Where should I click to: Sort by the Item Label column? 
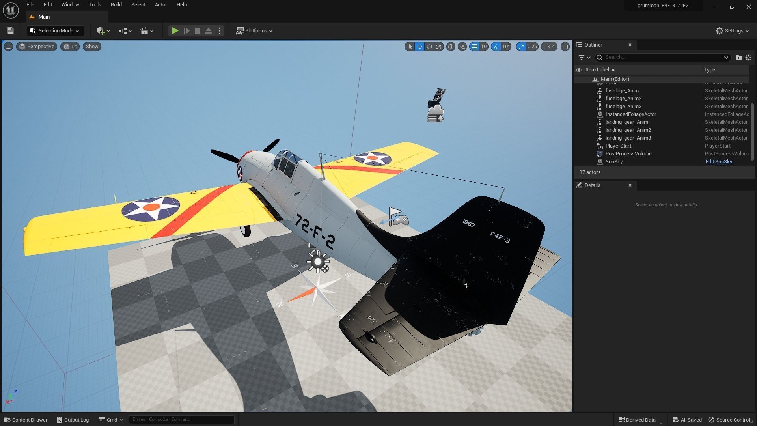coord(642,70)
